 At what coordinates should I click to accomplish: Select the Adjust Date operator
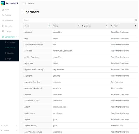tap(29, 63)
